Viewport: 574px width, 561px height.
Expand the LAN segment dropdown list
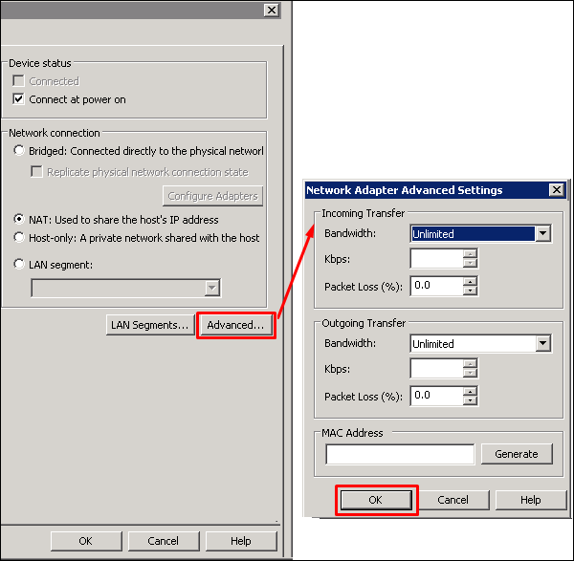pos(211,288)
